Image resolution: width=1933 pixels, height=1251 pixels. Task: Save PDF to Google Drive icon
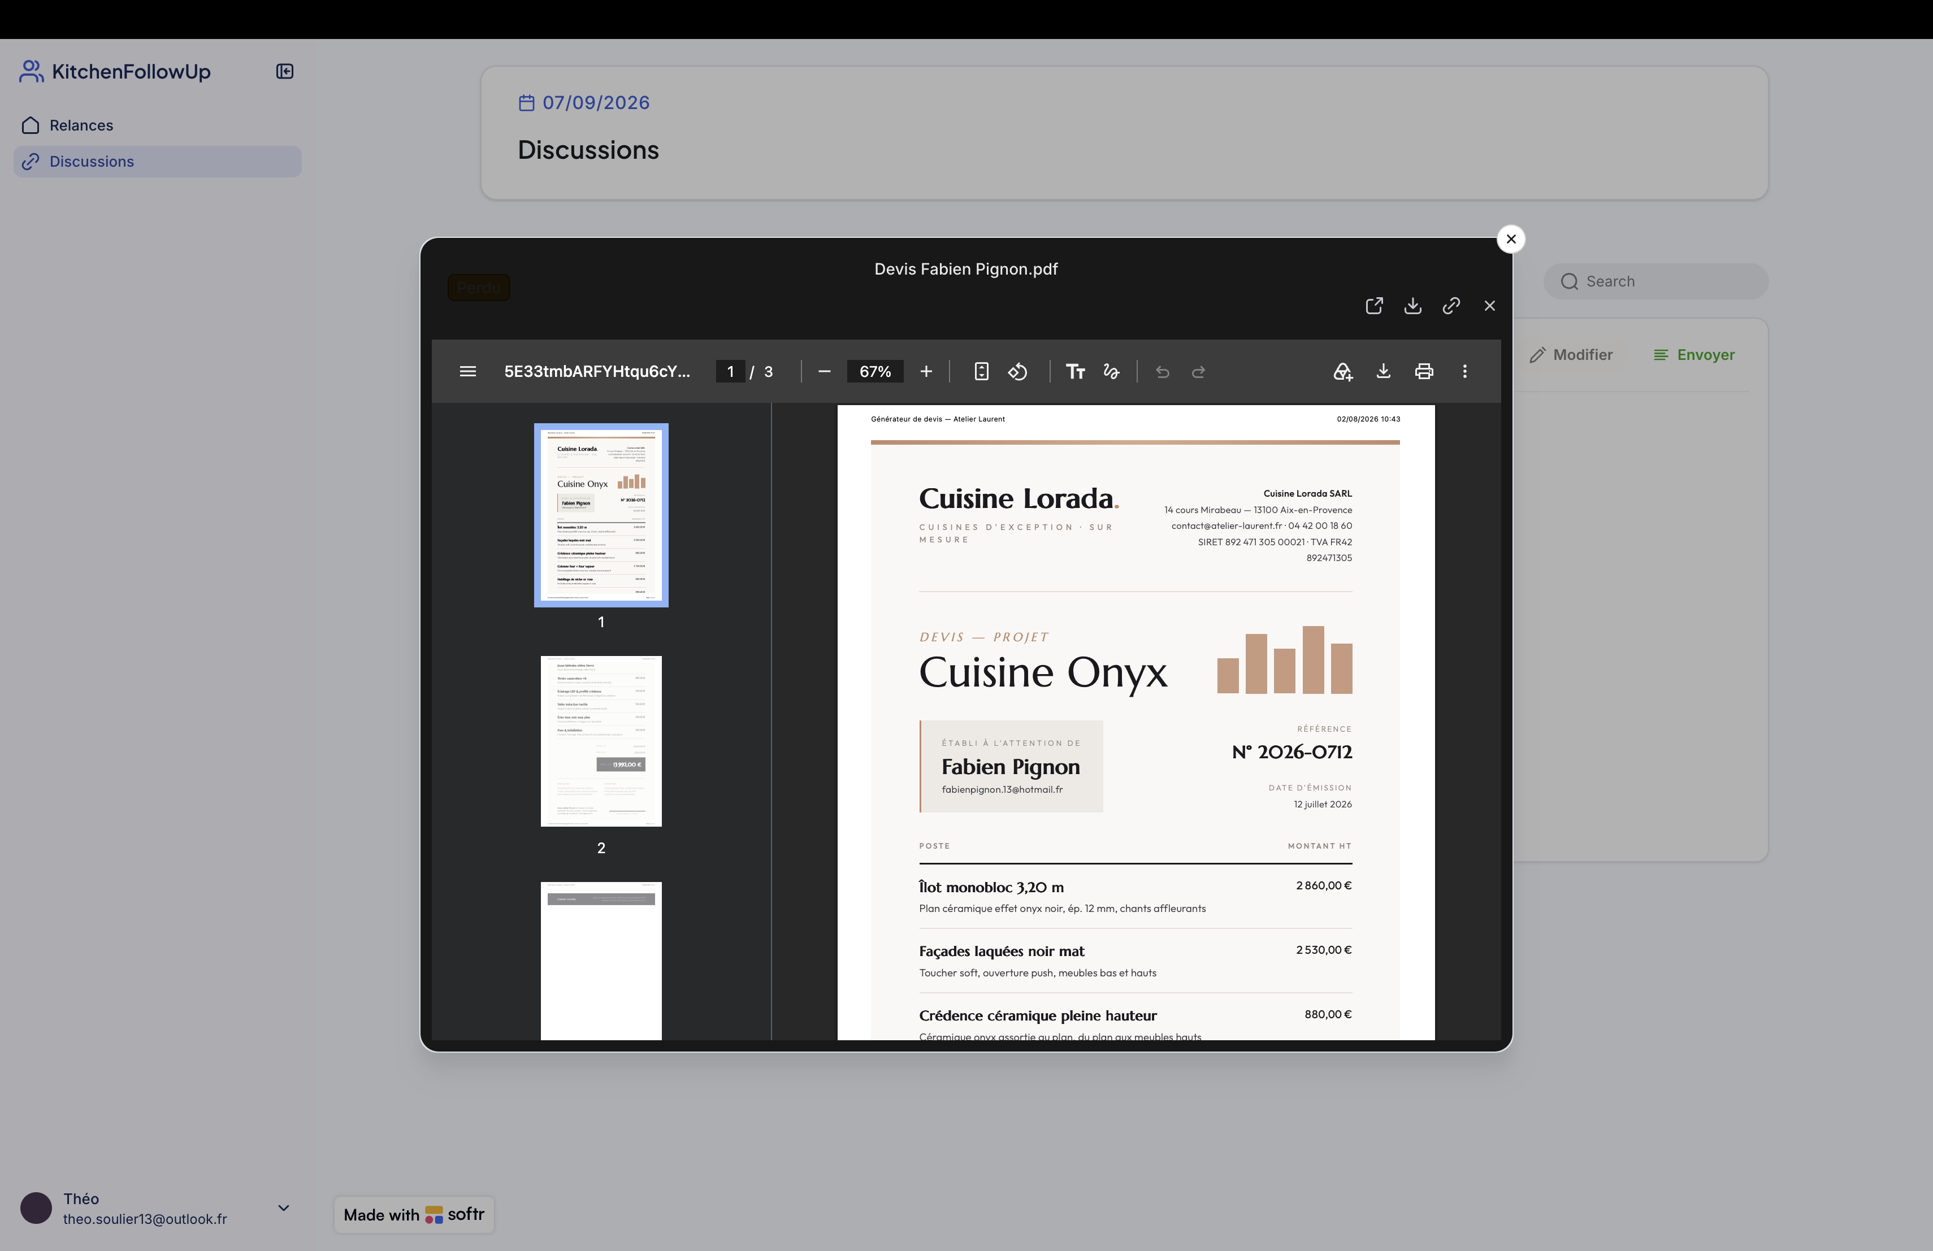1342,371
